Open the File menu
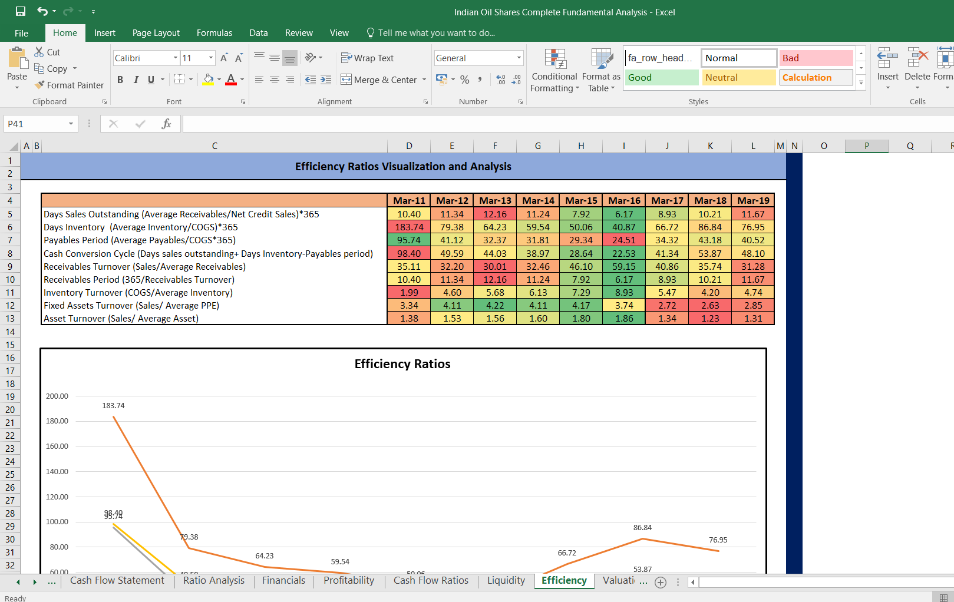Screen dimensions: 954x602 [22, 33]
